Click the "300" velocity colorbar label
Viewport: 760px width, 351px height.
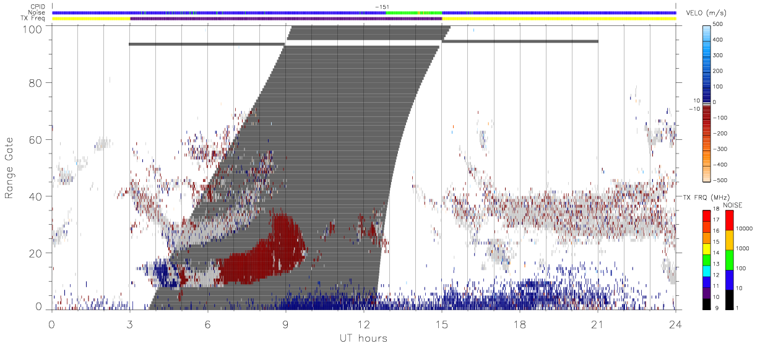click(719, 56)
